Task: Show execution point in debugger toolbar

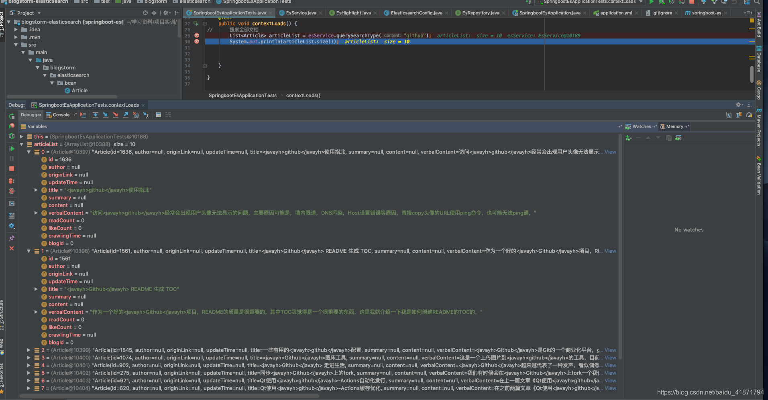Action: [83, 115]
